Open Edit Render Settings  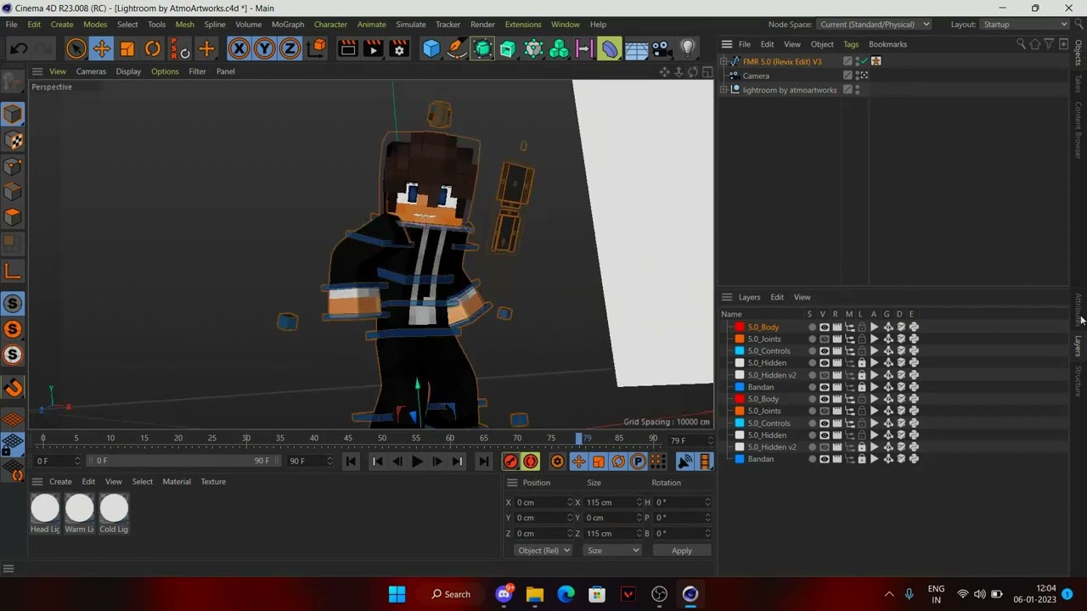coord(399,49)
